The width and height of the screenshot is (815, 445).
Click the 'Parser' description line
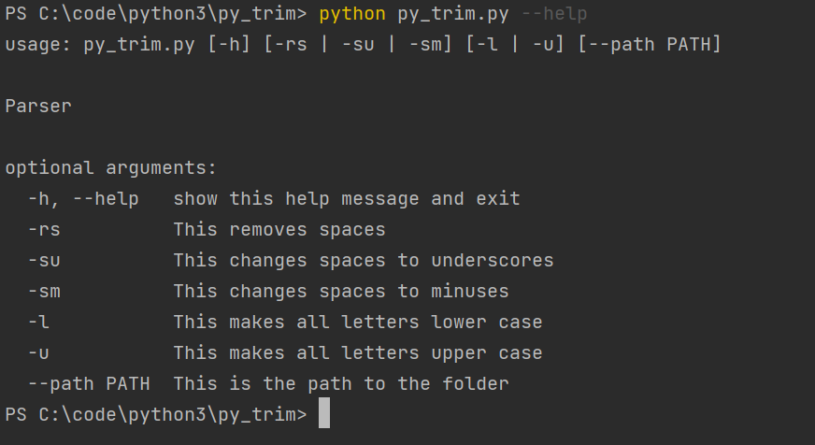[x=38, y=107]
